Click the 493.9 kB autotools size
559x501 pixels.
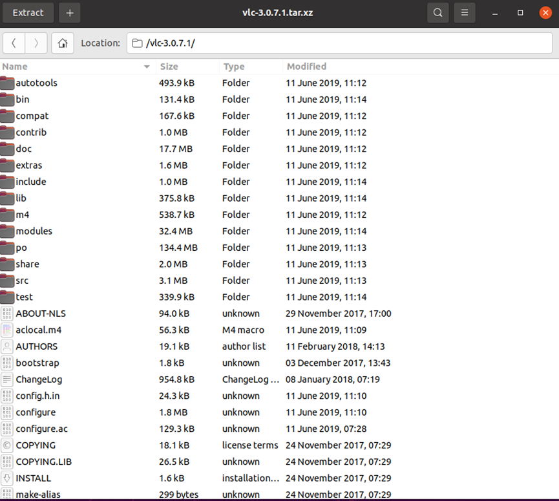[177, 83]
